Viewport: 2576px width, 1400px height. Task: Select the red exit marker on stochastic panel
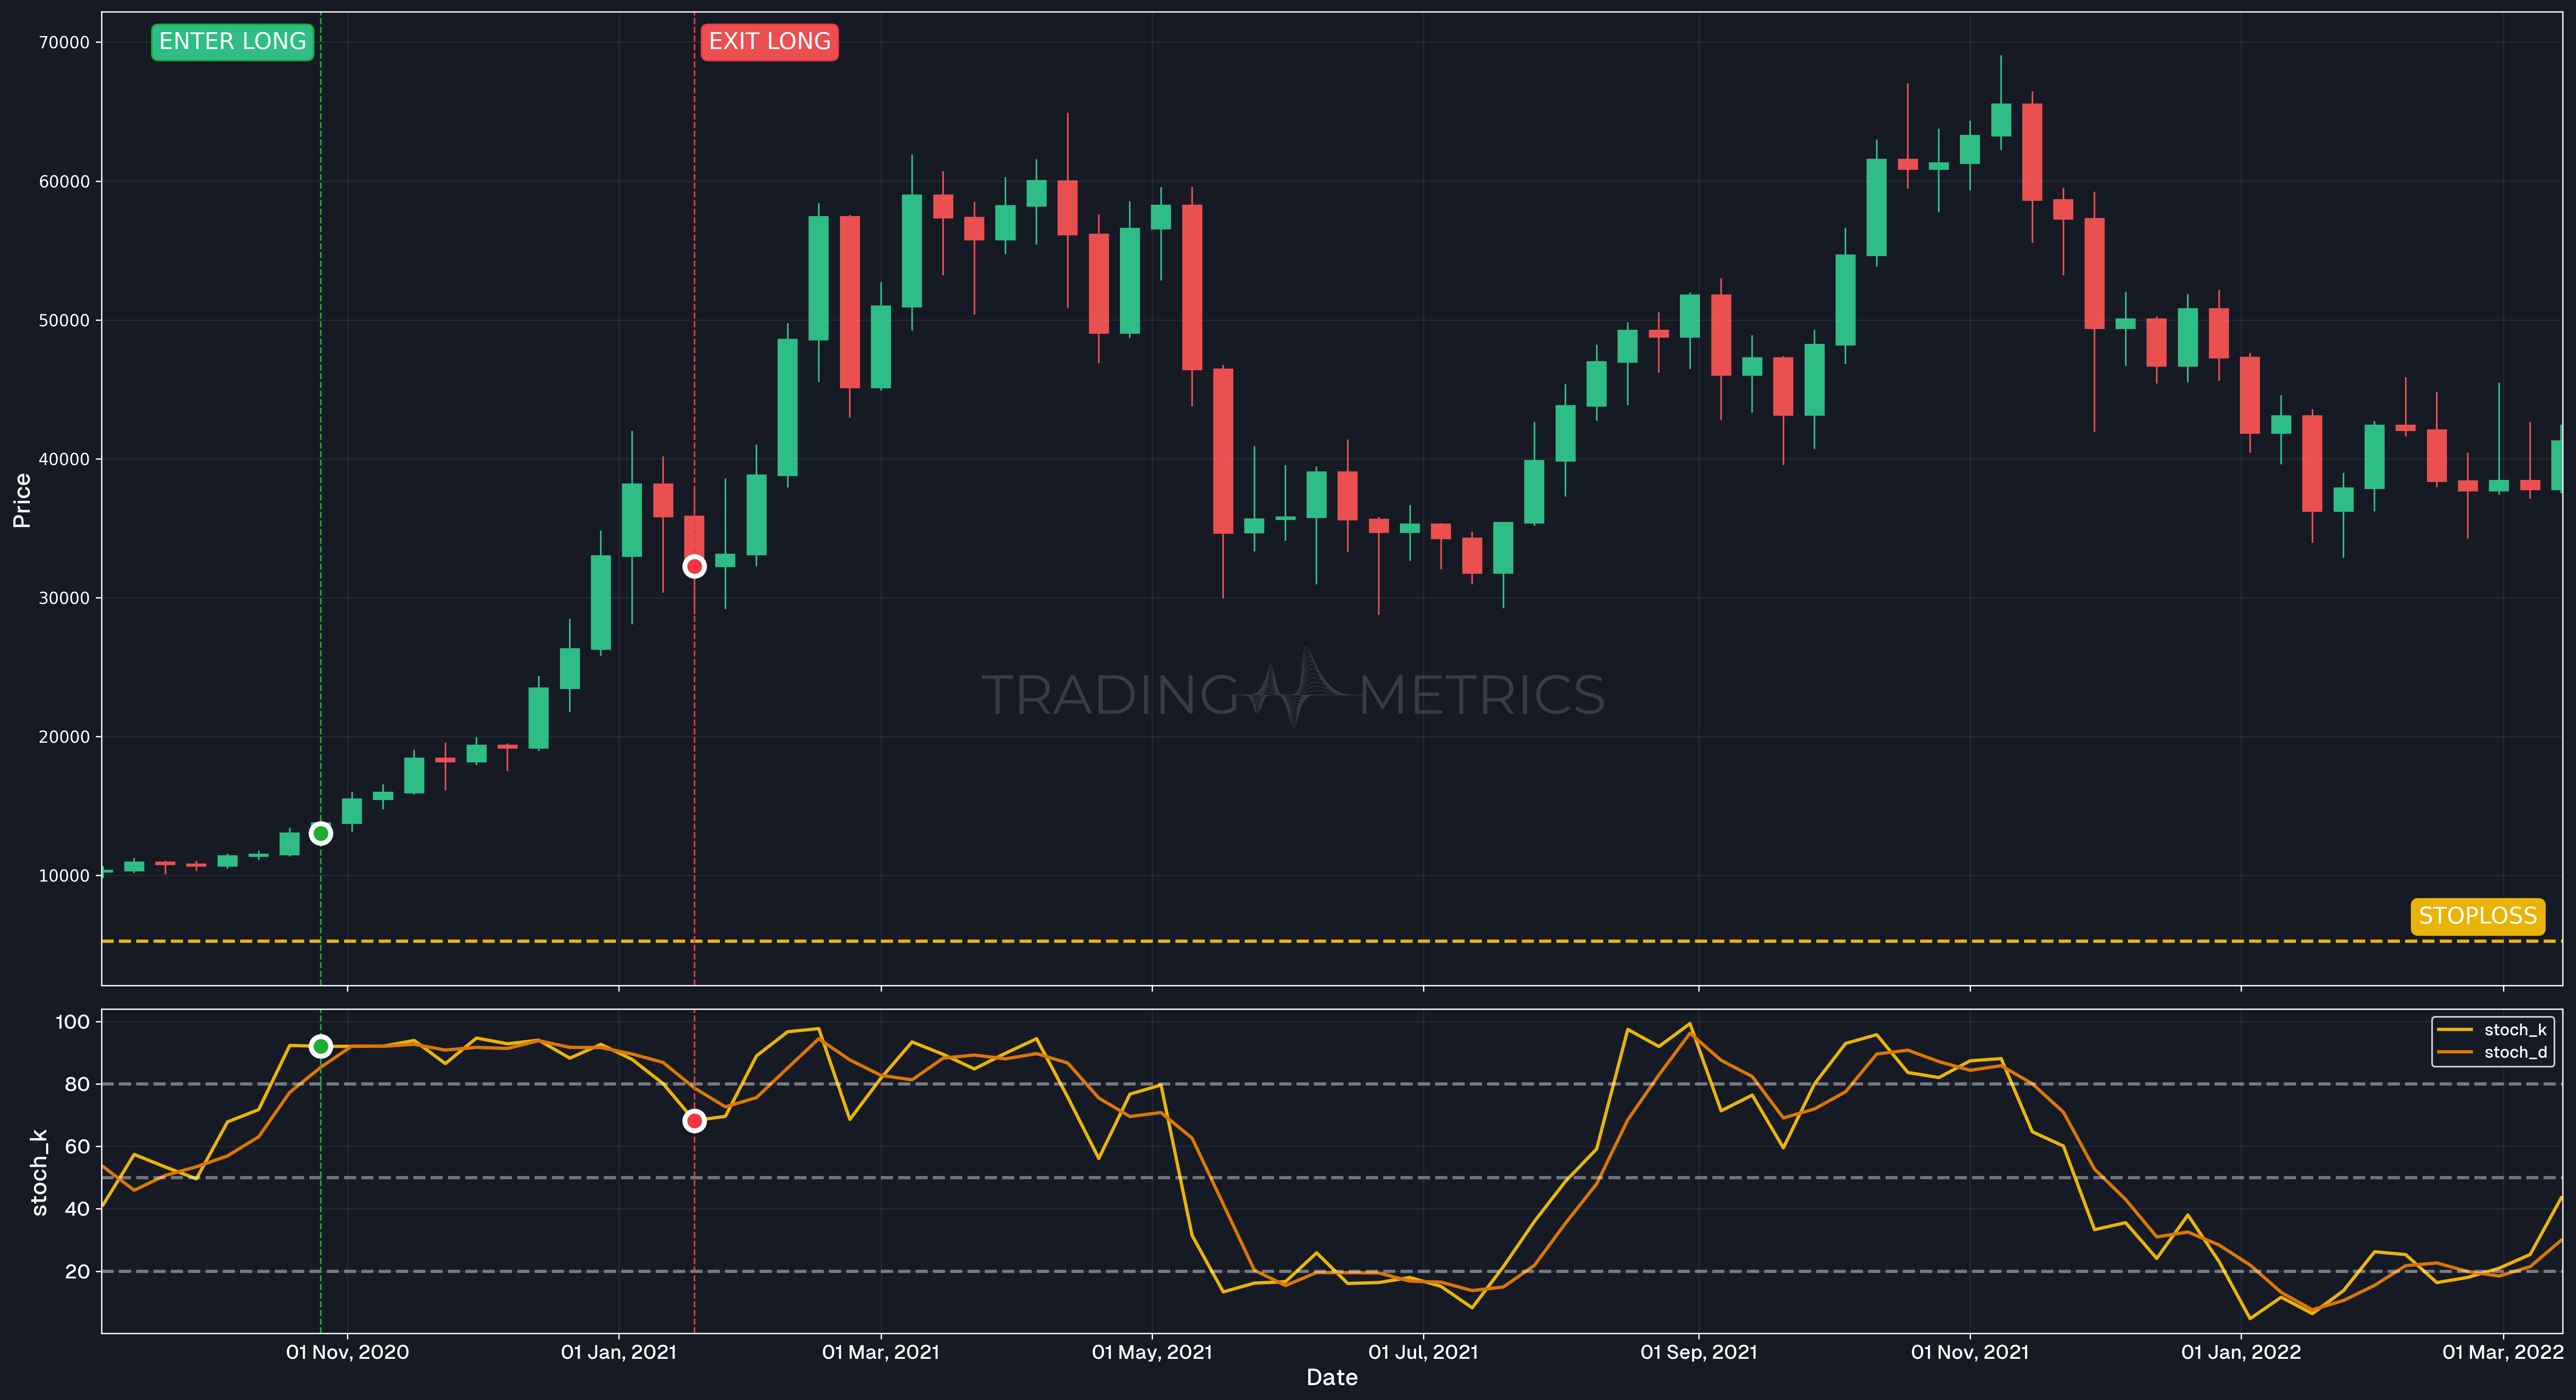tap(694, 1121)
